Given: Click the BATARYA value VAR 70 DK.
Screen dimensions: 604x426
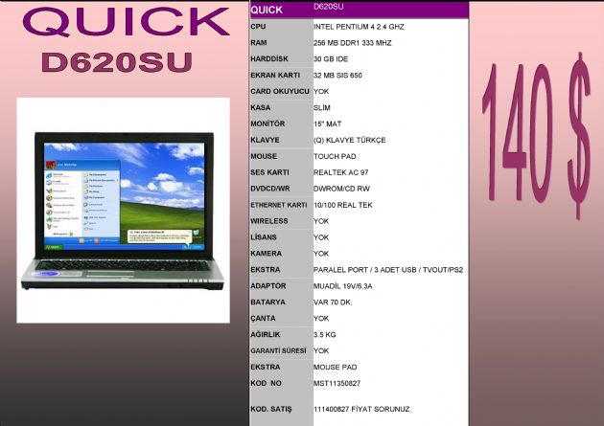Looking at the screenshot, I should click(x=335, y=302).
